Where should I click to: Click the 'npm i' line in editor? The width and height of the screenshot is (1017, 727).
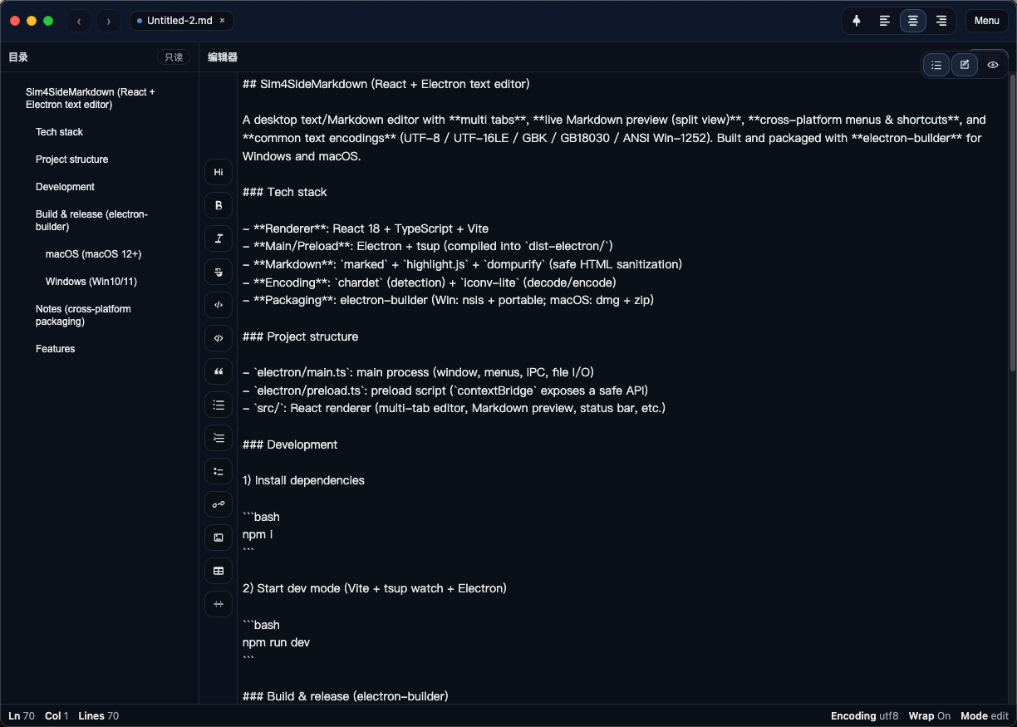pyautogui.click(x=258, y=534)
